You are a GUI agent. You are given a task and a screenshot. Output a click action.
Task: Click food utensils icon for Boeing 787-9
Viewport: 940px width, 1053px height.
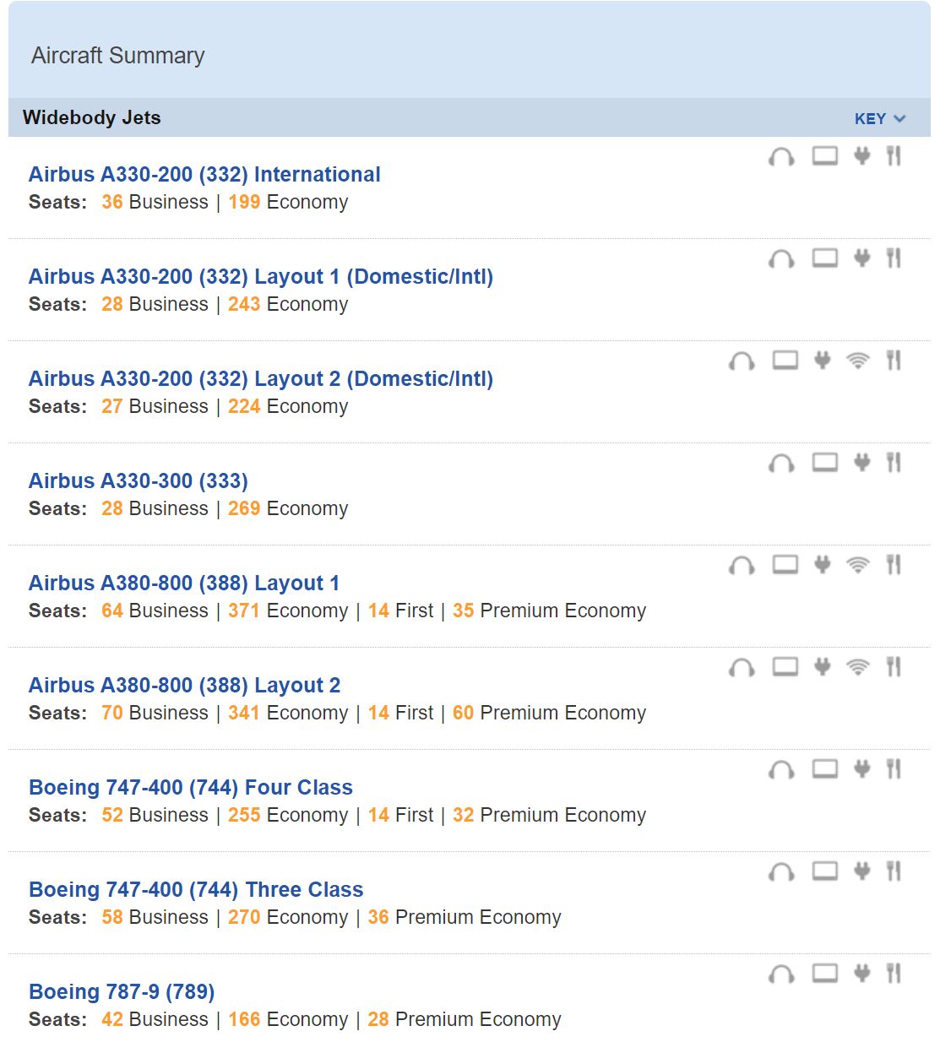[x=894, y=974]
